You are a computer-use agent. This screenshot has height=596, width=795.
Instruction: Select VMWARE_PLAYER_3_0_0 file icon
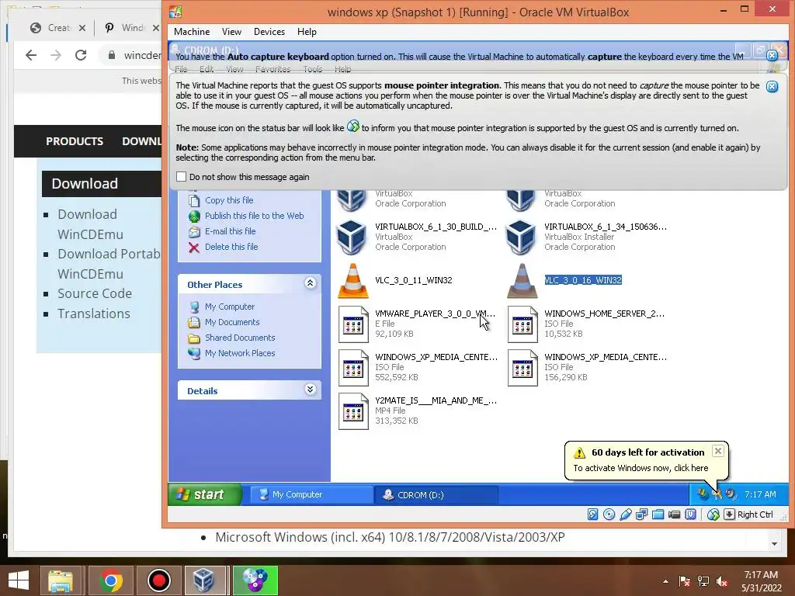click(353, 324)
